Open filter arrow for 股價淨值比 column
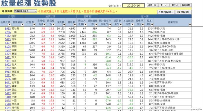The width and height of the screenshot is (203, 111). click(x=143, y=25)
